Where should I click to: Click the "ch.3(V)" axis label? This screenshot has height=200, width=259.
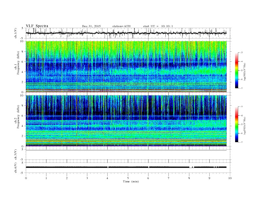click(16, 155)
